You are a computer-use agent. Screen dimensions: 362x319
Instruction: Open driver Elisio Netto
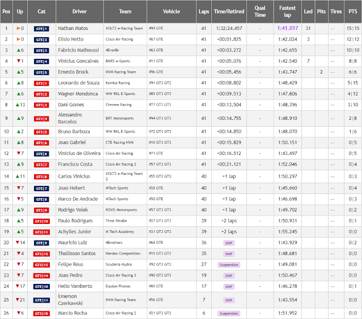coord(71,39)
